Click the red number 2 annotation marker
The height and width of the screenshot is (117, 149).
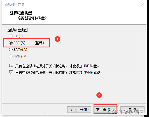(99, 95)
